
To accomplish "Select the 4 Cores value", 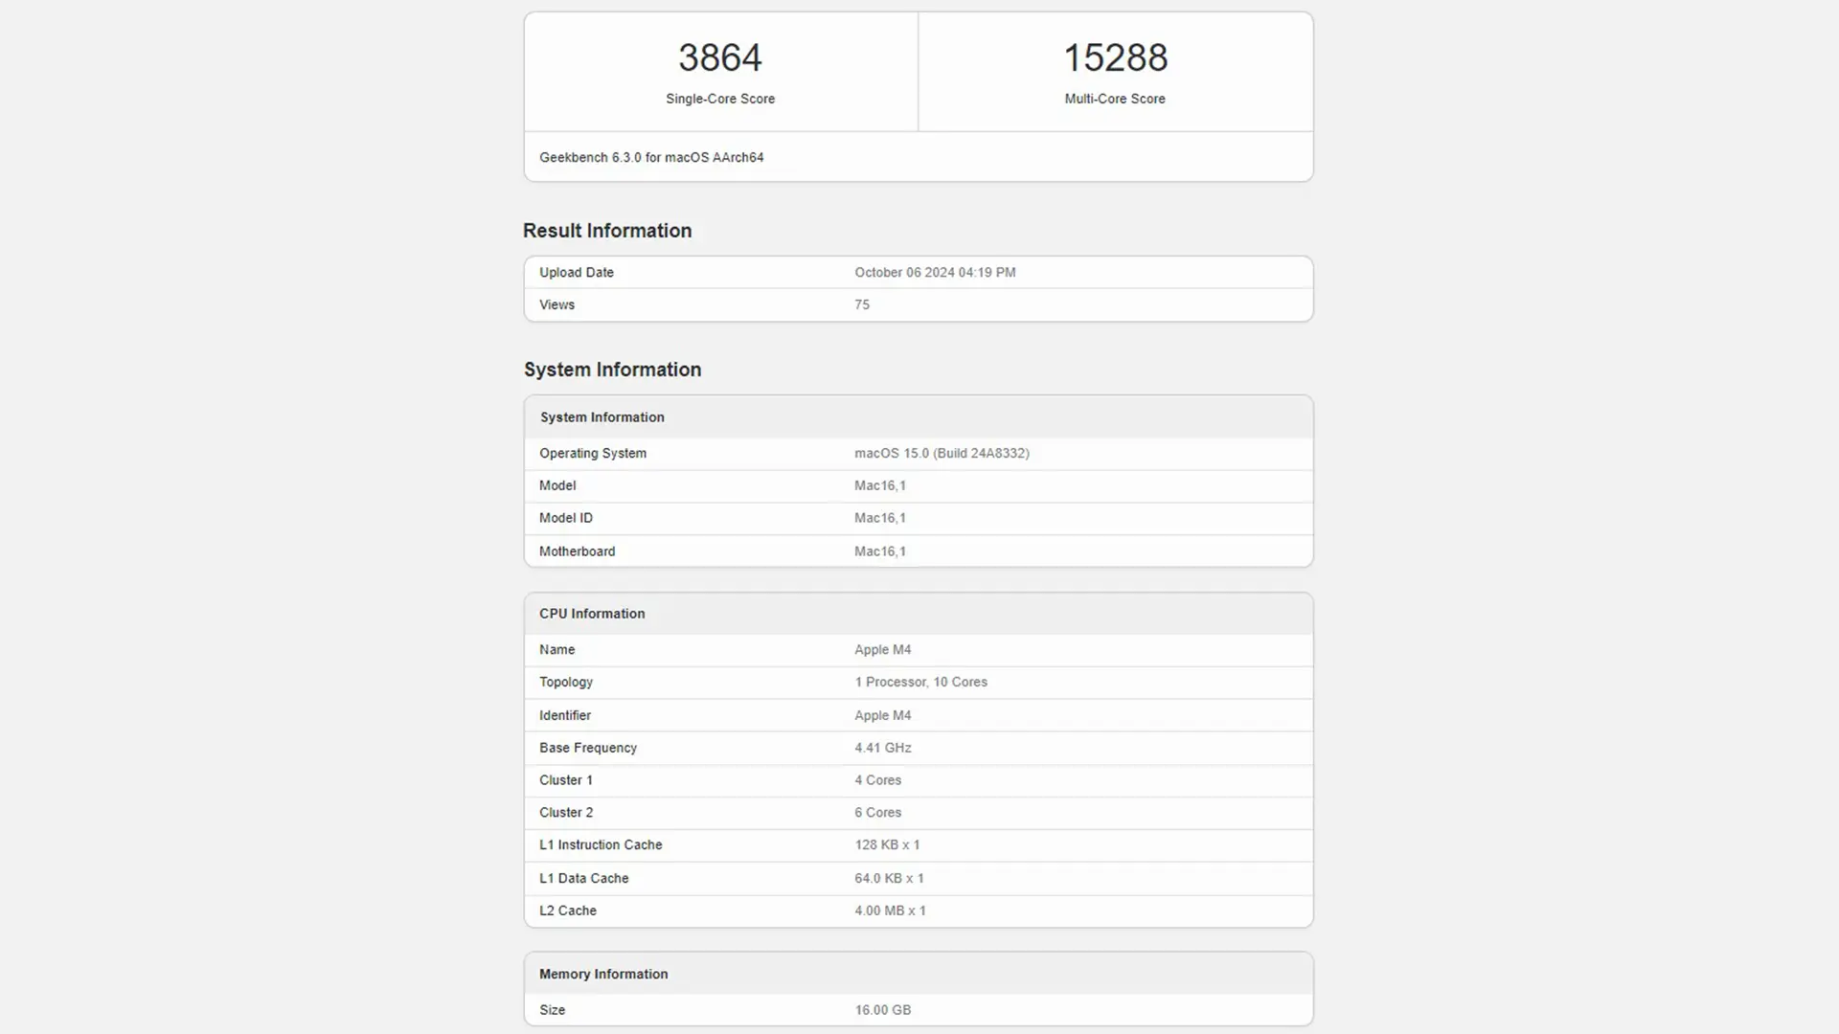I will 878,780.
